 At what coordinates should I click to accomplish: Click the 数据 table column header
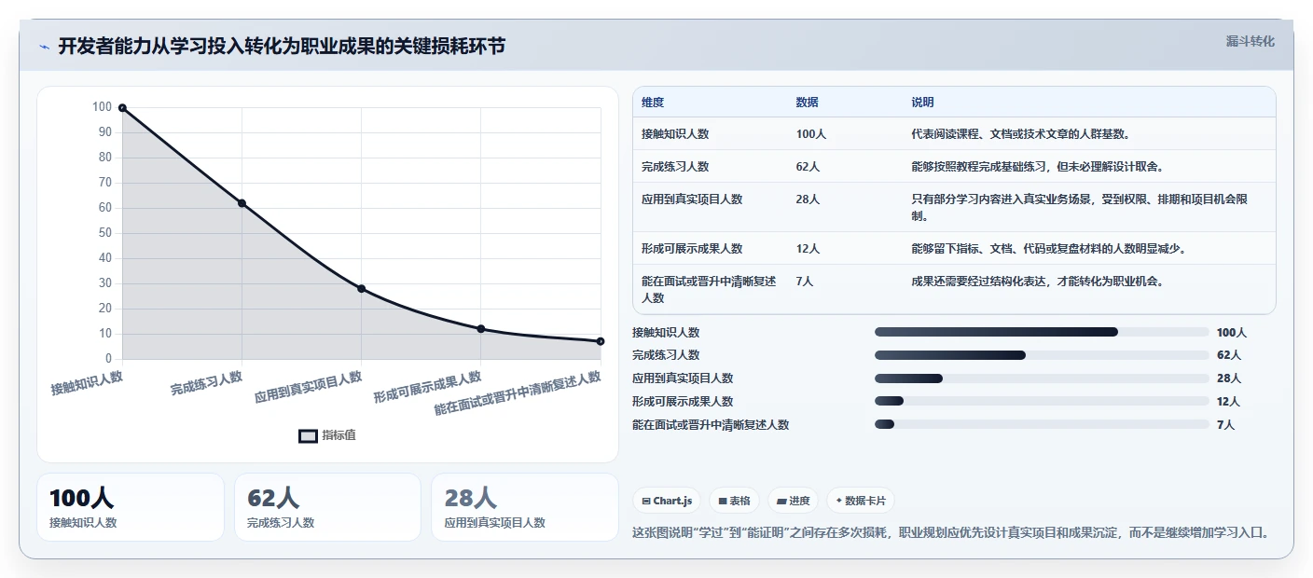click(x=808, y=103)
